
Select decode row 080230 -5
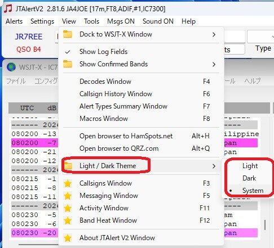[35, 215]
